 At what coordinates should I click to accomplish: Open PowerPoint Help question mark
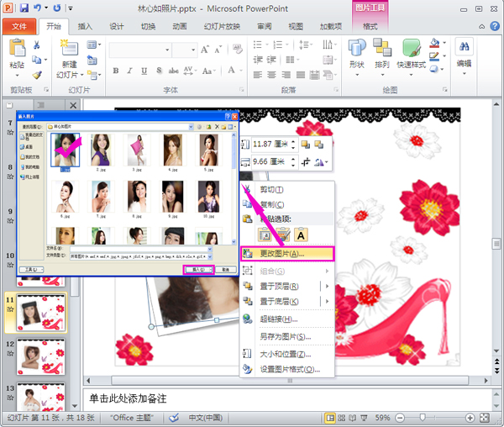(495, 26)
